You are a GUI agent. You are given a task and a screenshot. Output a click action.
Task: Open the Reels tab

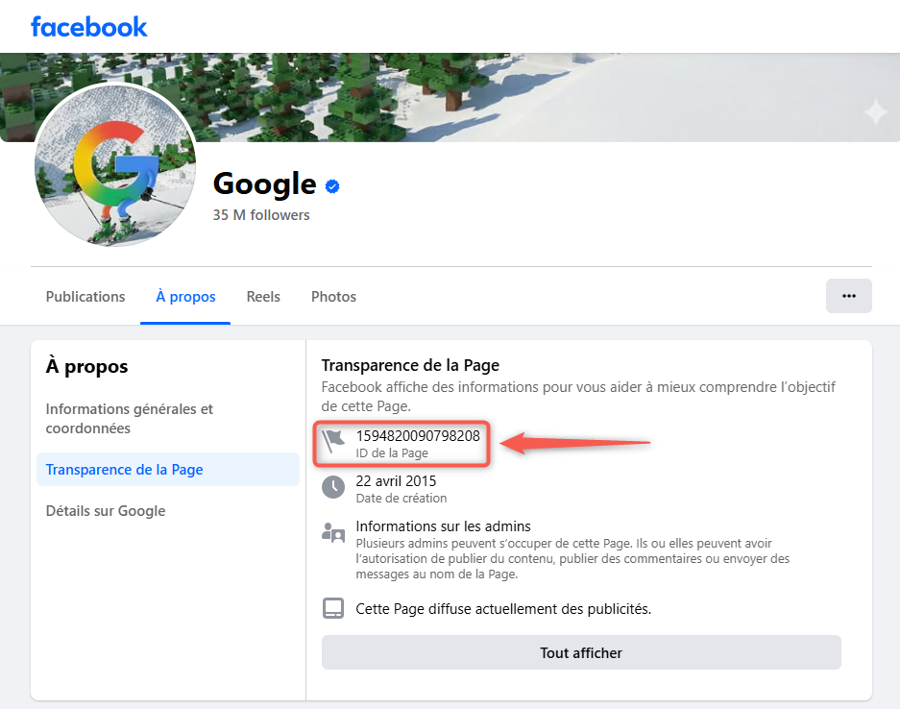pos(263,297)
